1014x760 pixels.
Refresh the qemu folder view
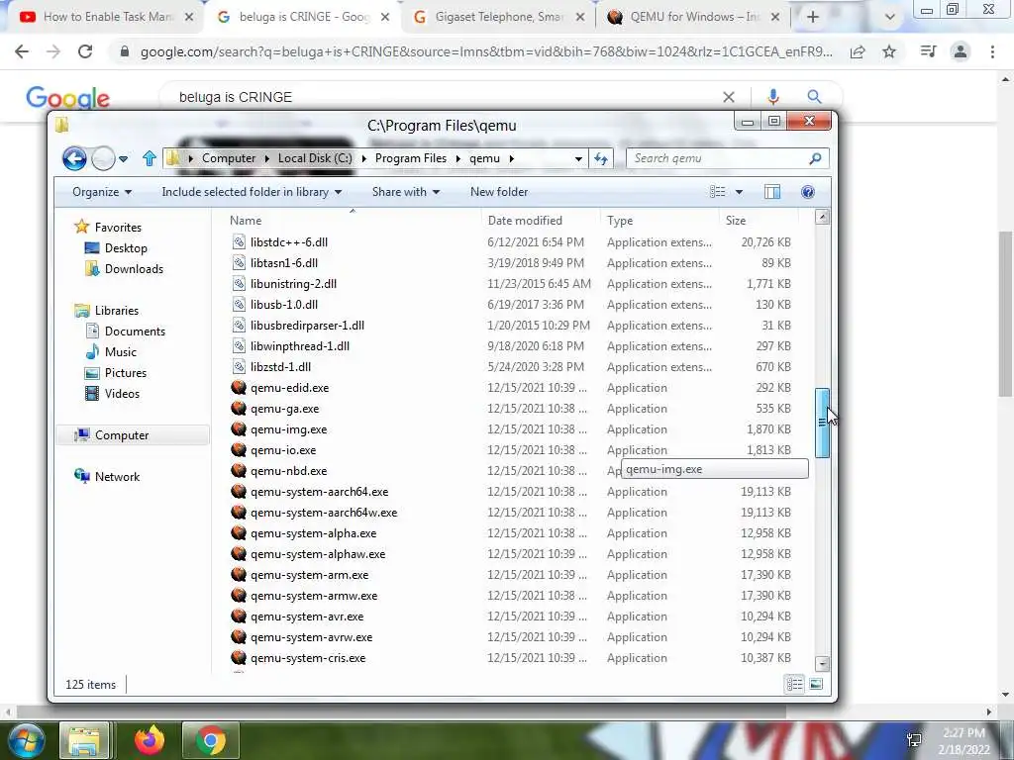click(x=601, y=158)
